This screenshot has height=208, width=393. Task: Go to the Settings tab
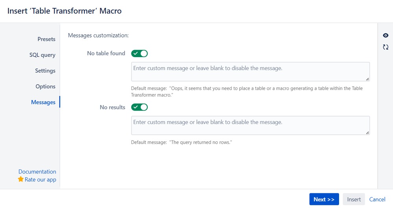point(45,71)
